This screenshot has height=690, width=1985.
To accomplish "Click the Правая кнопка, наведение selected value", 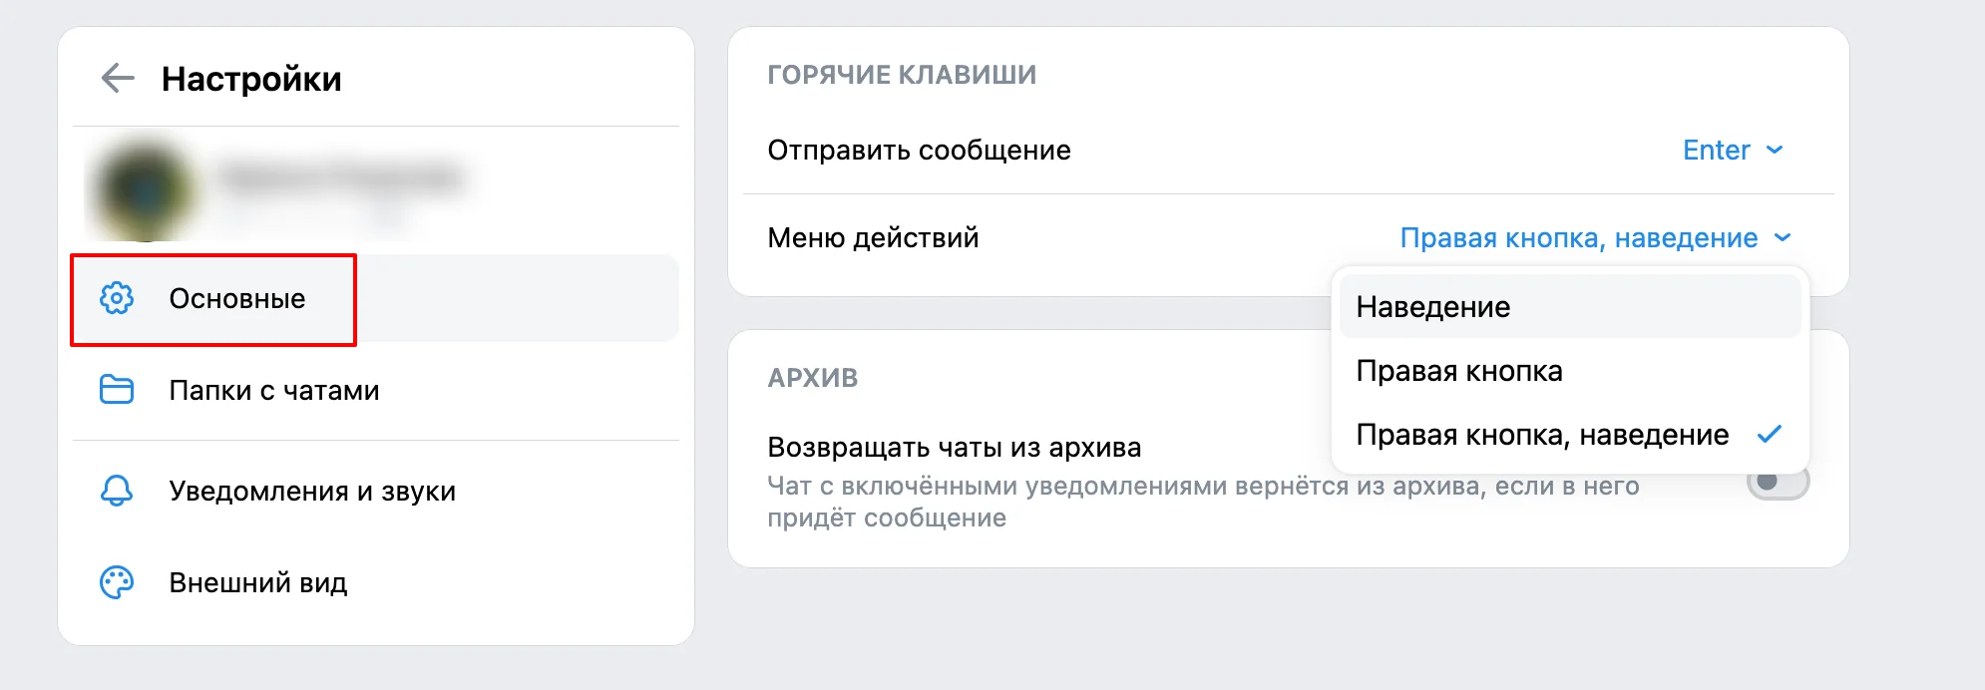I will [x=1579, y=237].
